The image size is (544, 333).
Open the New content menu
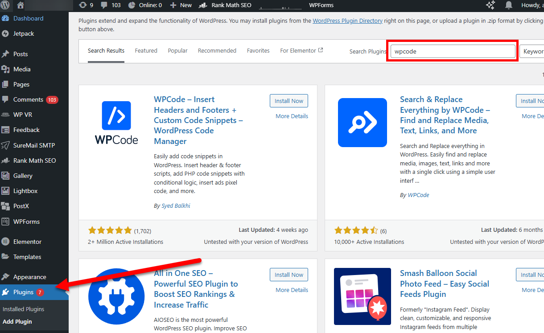181,5
